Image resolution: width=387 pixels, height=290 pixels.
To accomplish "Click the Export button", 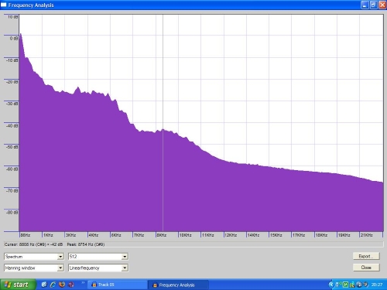I will tap(366, 256).
